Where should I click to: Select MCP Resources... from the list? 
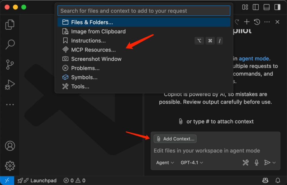[93, 50]
